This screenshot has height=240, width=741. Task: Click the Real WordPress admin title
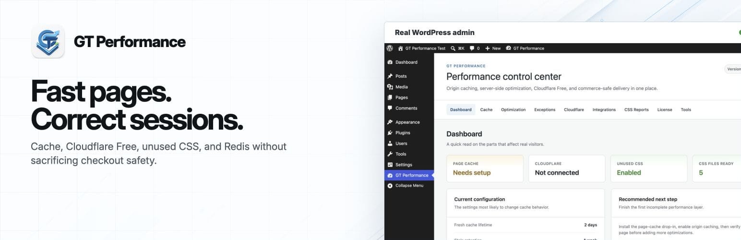click(434, 33)
